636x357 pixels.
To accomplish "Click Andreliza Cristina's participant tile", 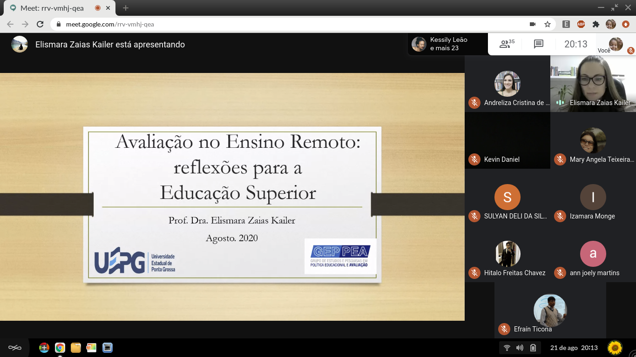I will click(x=507, y=84).
